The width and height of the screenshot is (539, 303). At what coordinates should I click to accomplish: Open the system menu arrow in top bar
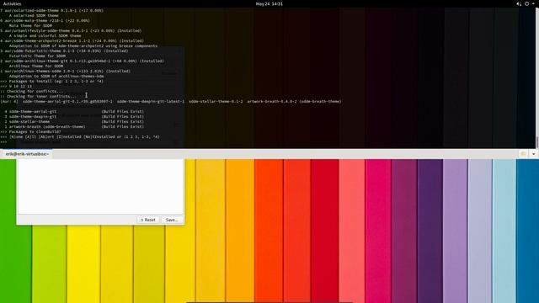[x=533, y=3]
